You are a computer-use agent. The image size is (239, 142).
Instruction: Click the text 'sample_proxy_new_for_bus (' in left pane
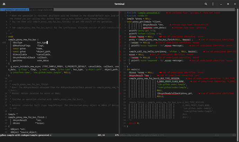[23, 39]
